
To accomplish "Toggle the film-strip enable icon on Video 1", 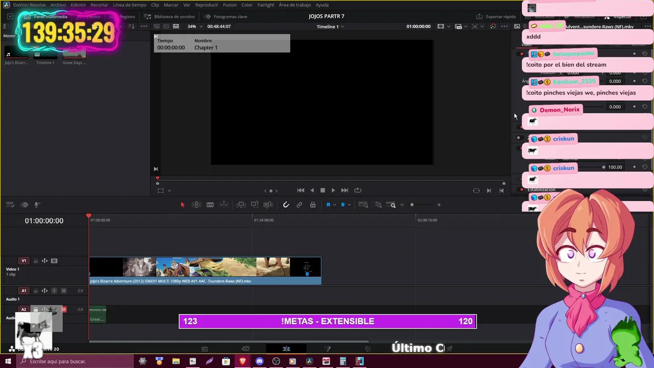I will pyautogui.click(x=54, y=261).
